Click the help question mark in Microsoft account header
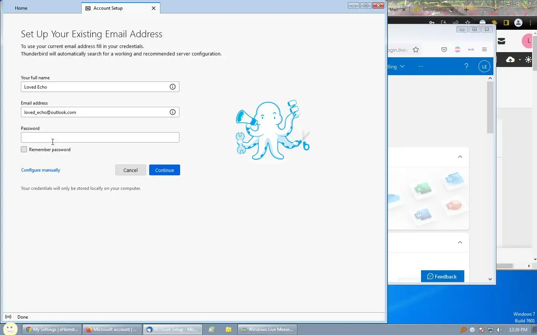This screenshot has width=537, height=335. [466, 66]
